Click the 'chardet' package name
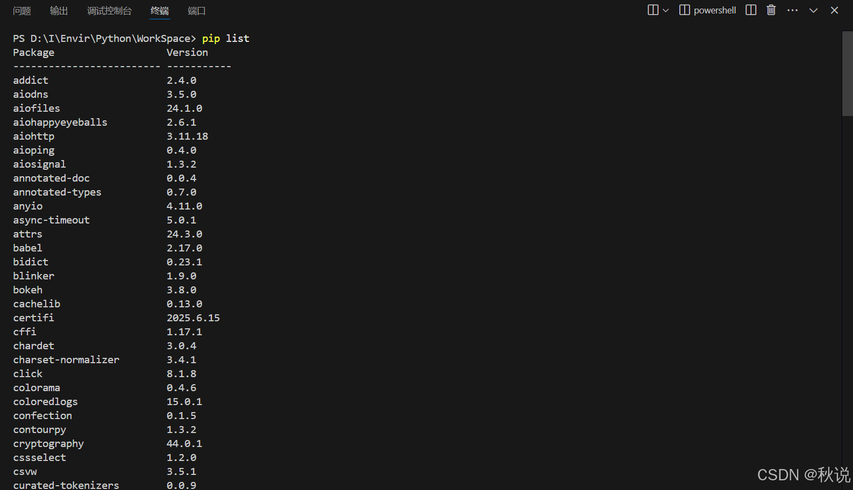This screenshot has width=853, height=490. click(x=34, y=345)
